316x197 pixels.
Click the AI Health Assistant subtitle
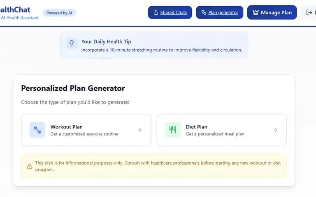[20, 18]
